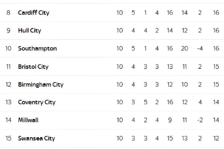
Task: Open the Swansea City team page
Action: 37,138
